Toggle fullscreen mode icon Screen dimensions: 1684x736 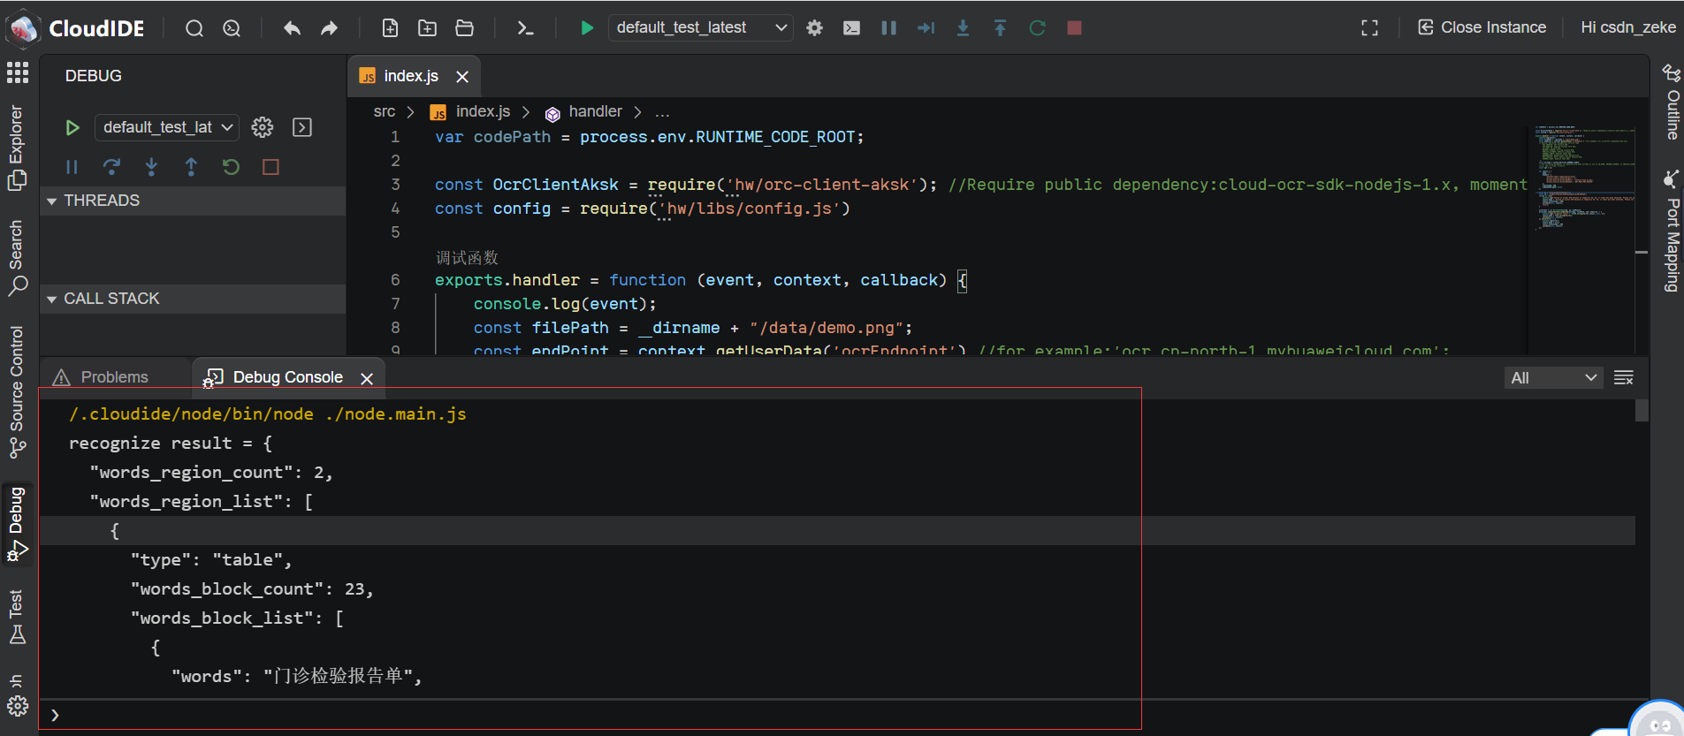pos(1369,28)
